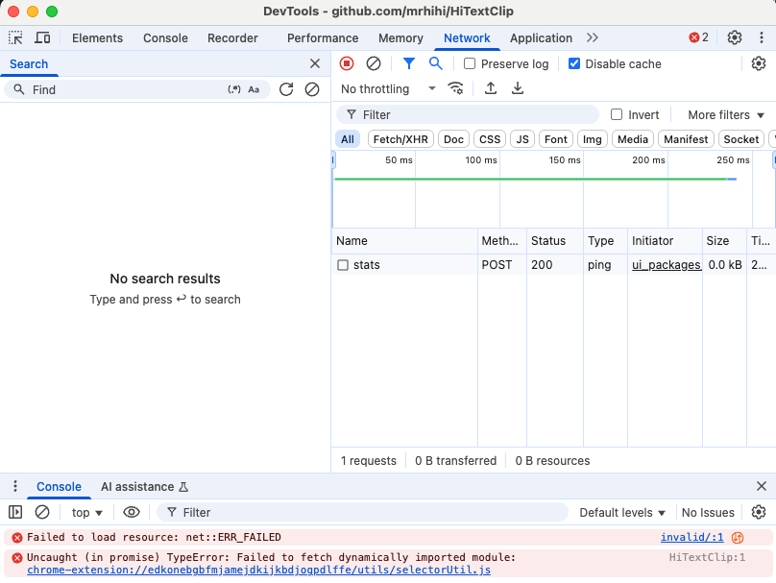The height and width of the screenshot is (583, 776).
Task: Close the console drawer
Action: pyautogui.click(x=762, y=486)
